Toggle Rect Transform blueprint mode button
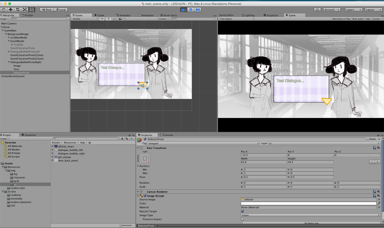 (372, 162)
